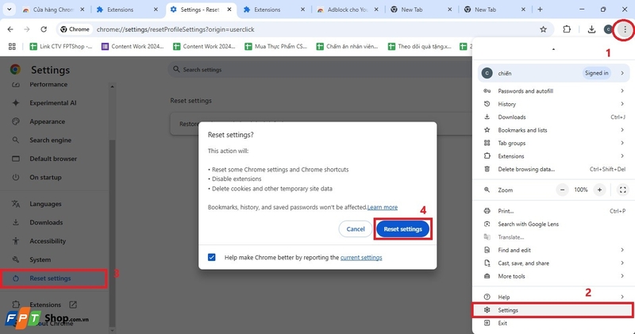Viewport: 635px width, 334px height.
Task: Open the Extensions puzzle icon in toolbar
Action: (567, 29)
